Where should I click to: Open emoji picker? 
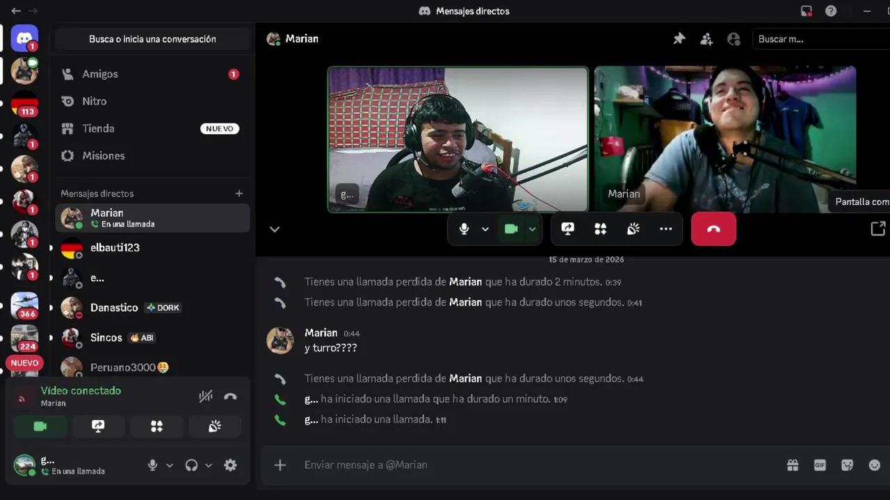point(875,465)
